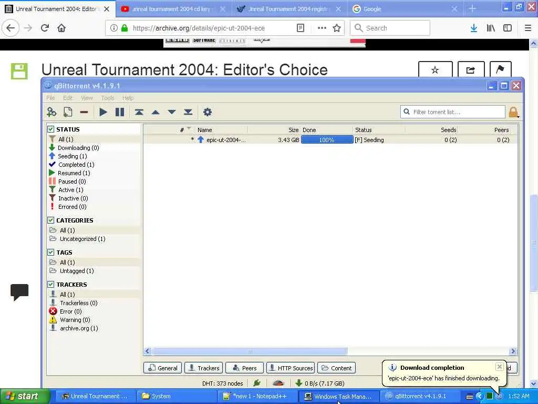Filter by Paused (0) status

[x=71, y=181]
